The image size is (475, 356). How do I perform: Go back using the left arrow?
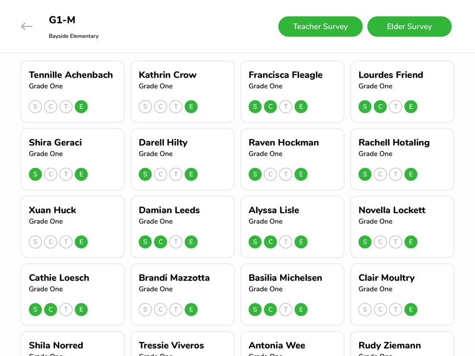(x=27, y=27)
